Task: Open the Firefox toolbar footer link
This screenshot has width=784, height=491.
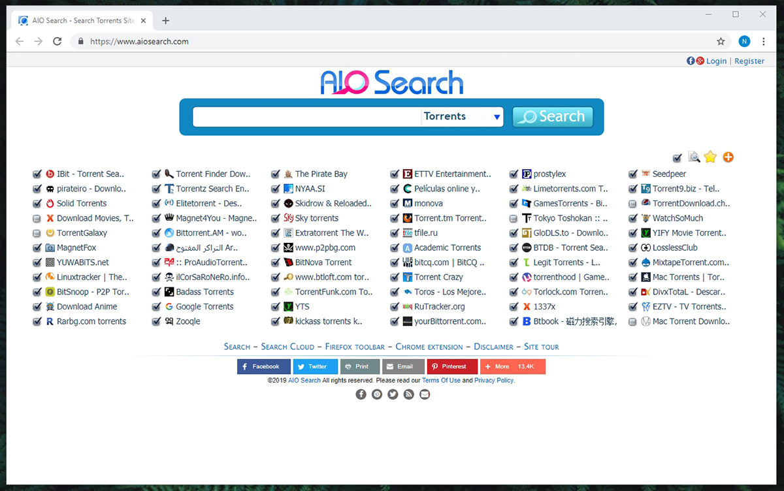Action: click(355, 347)
